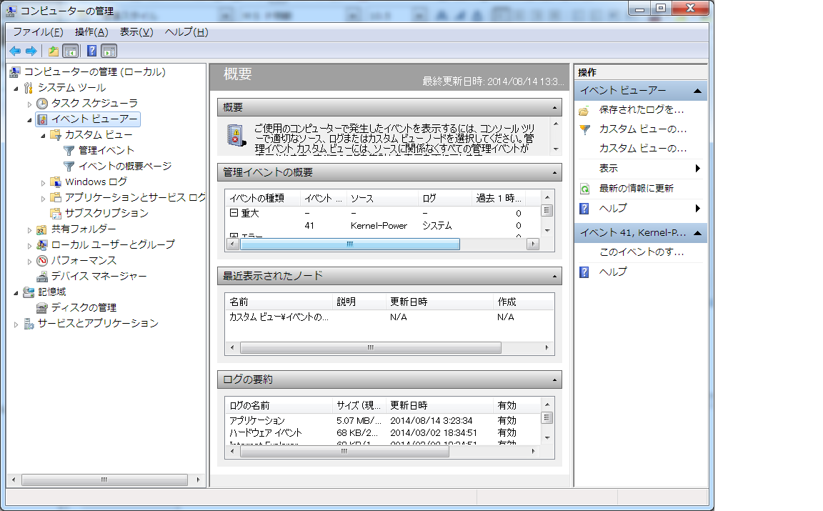Click the システム ツール tools icon
Screen dimensions: 823x511
pos(29,88)
